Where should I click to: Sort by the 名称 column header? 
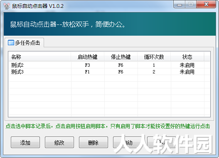click(x=39, y=57)
